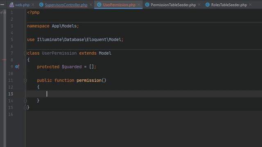This screenshot has height=147, width=262.
Task: Click the fold end marker on line 14
Action: tap(25, 101)
